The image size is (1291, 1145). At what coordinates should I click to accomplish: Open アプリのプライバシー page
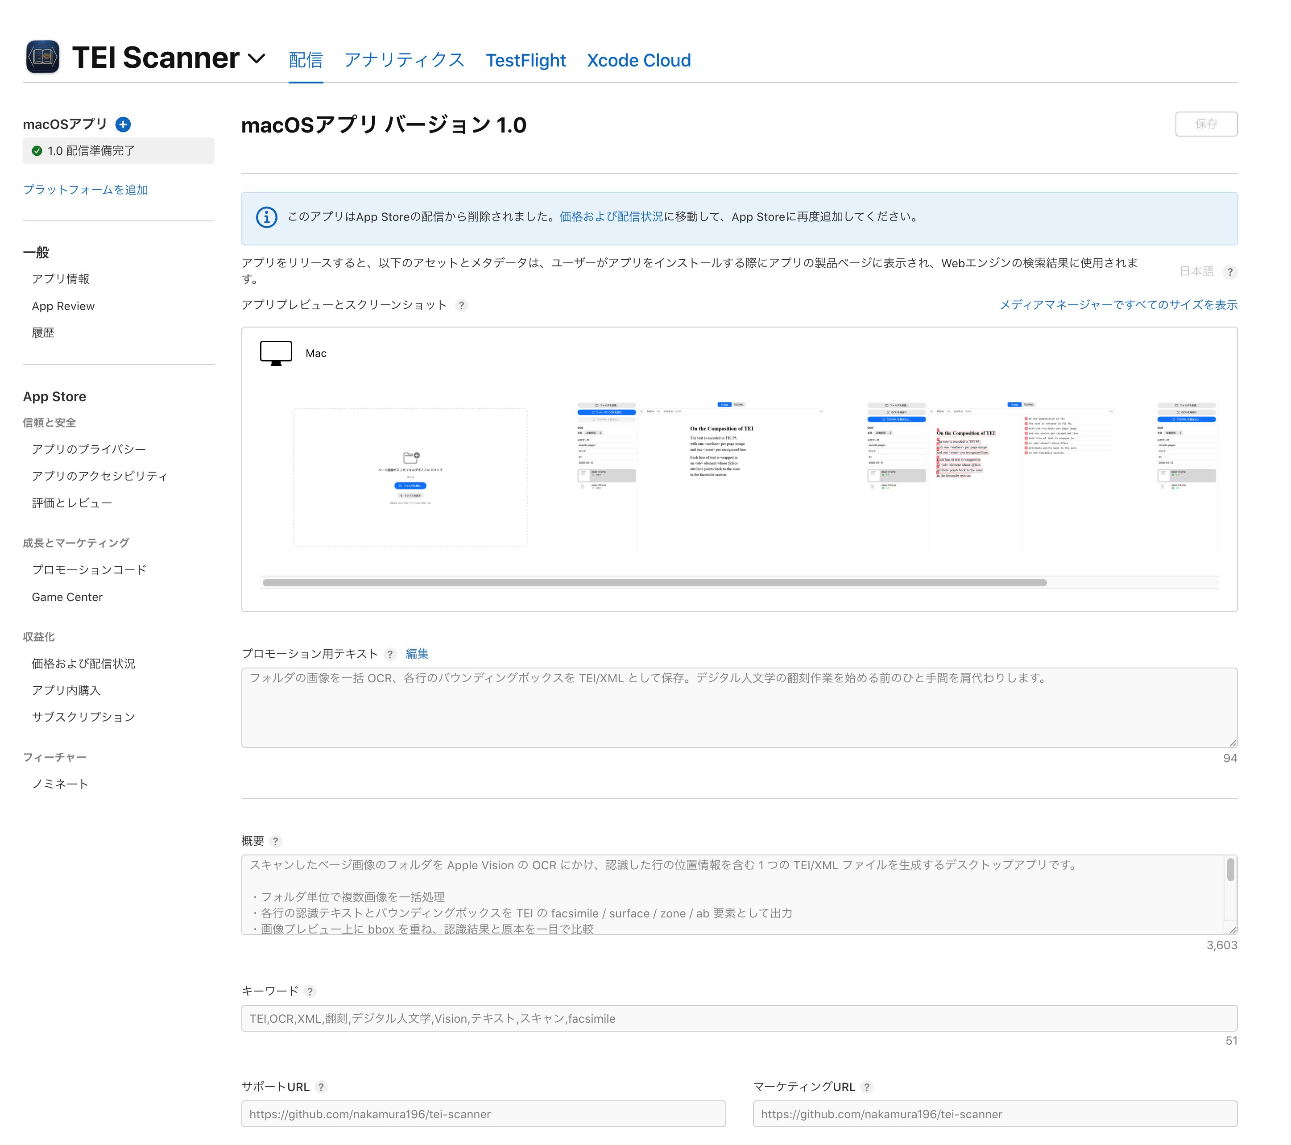coord(89,448)
